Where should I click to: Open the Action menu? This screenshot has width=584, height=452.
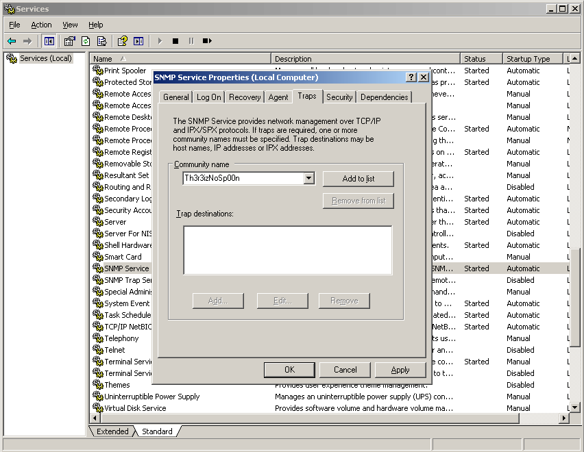41,25
